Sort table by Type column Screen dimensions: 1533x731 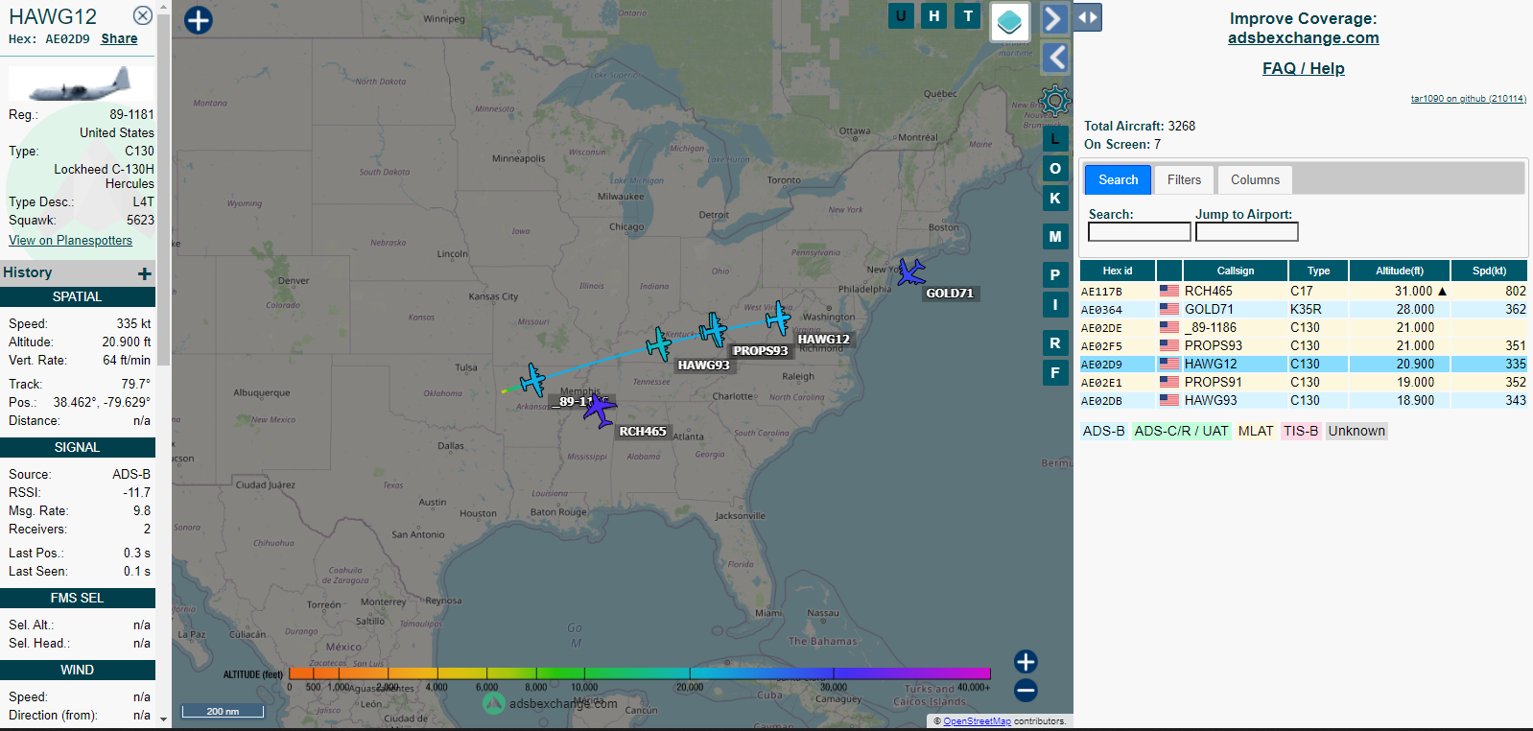click(x=1319, y=271)
